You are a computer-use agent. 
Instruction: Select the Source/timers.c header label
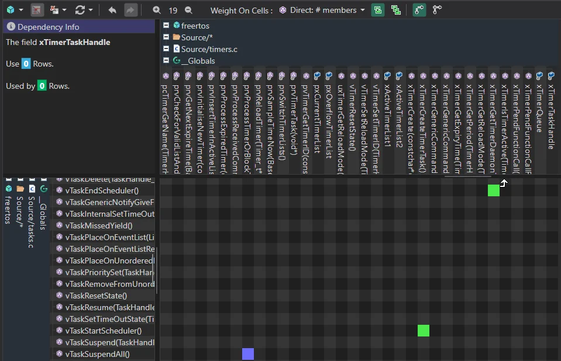tap(209, 49)
